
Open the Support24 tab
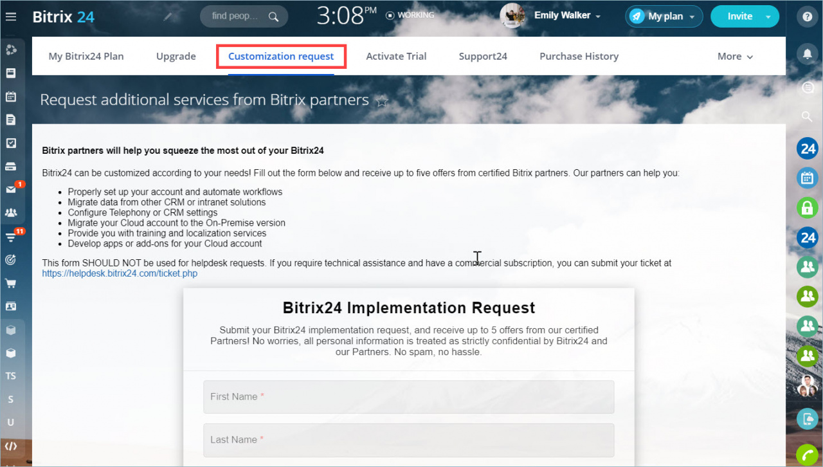coord(483,57)
